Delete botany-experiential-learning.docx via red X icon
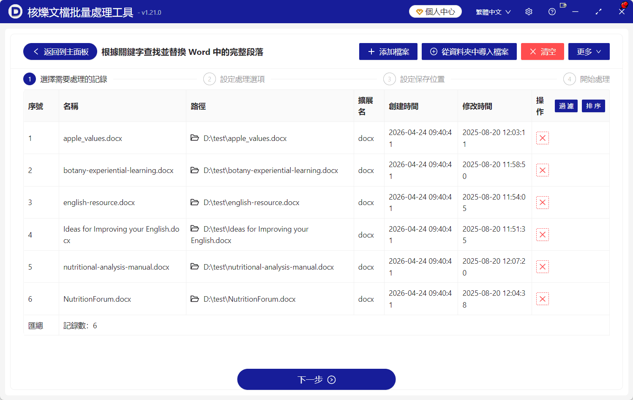The image size is (633, 400). [543, 170]
